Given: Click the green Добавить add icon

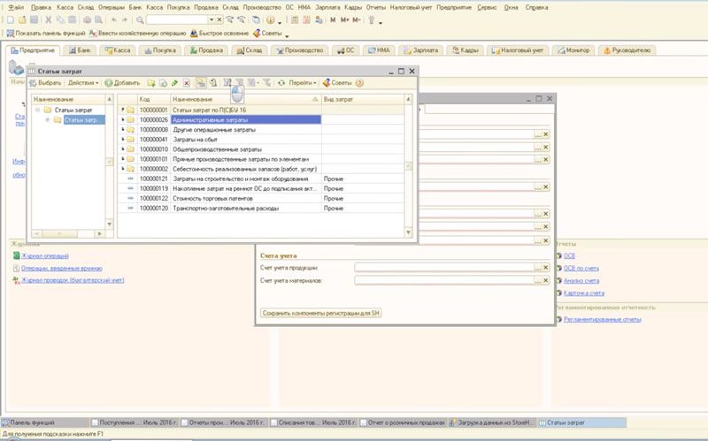Looking at the screenshot, I should [x=109, y=83].
